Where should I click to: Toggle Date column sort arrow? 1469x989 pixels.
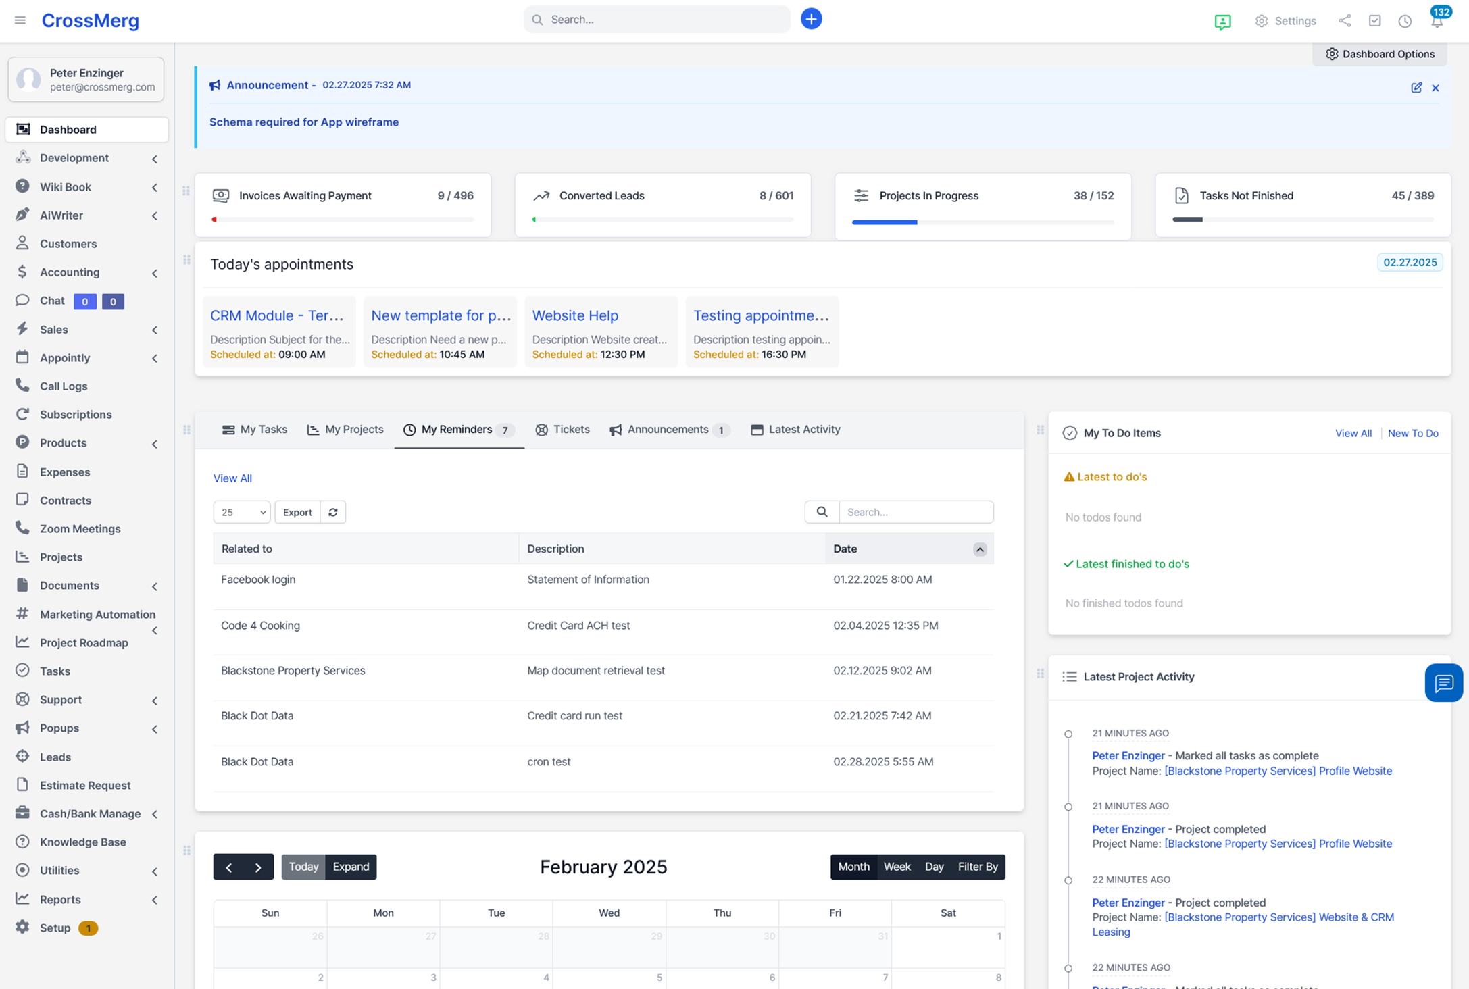(979, 549)
